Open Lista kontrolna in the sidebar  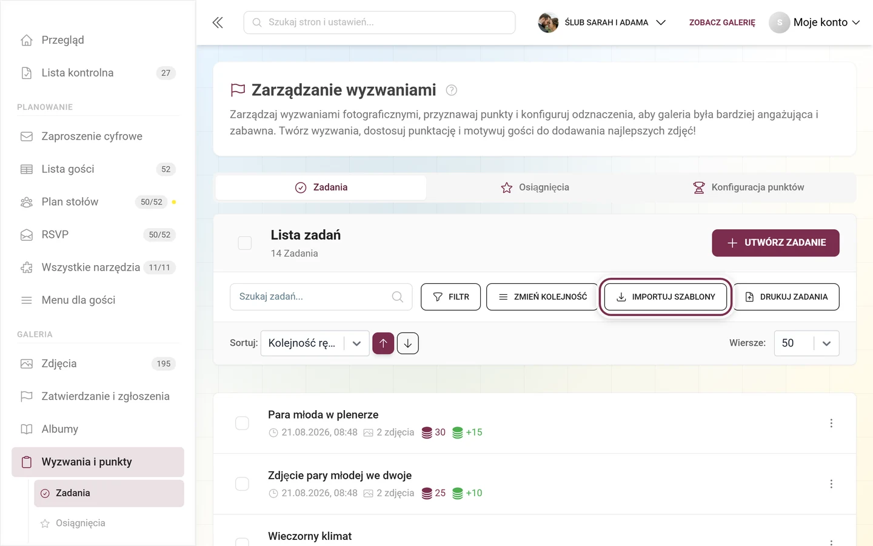[x=98, y=73]
